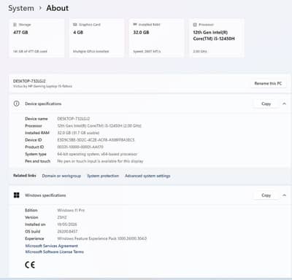Open the 12th Gen Intel processor card
Screen dimensions: 292x280
pos(217,38)
